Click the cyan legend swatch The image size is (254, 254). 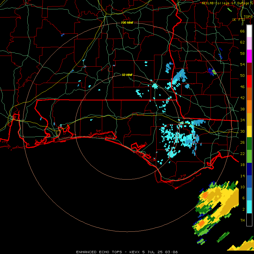[x=249, y=207]
